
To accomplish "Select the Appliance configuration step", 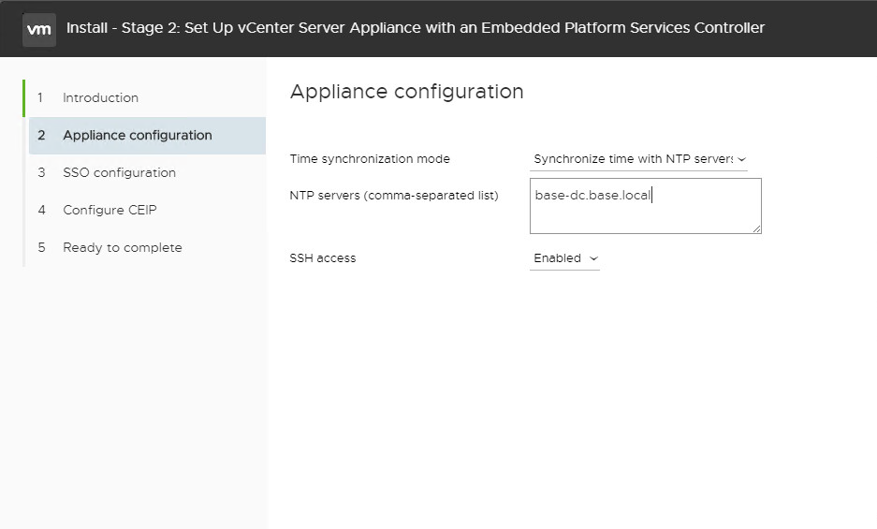I will coord(137,135).
